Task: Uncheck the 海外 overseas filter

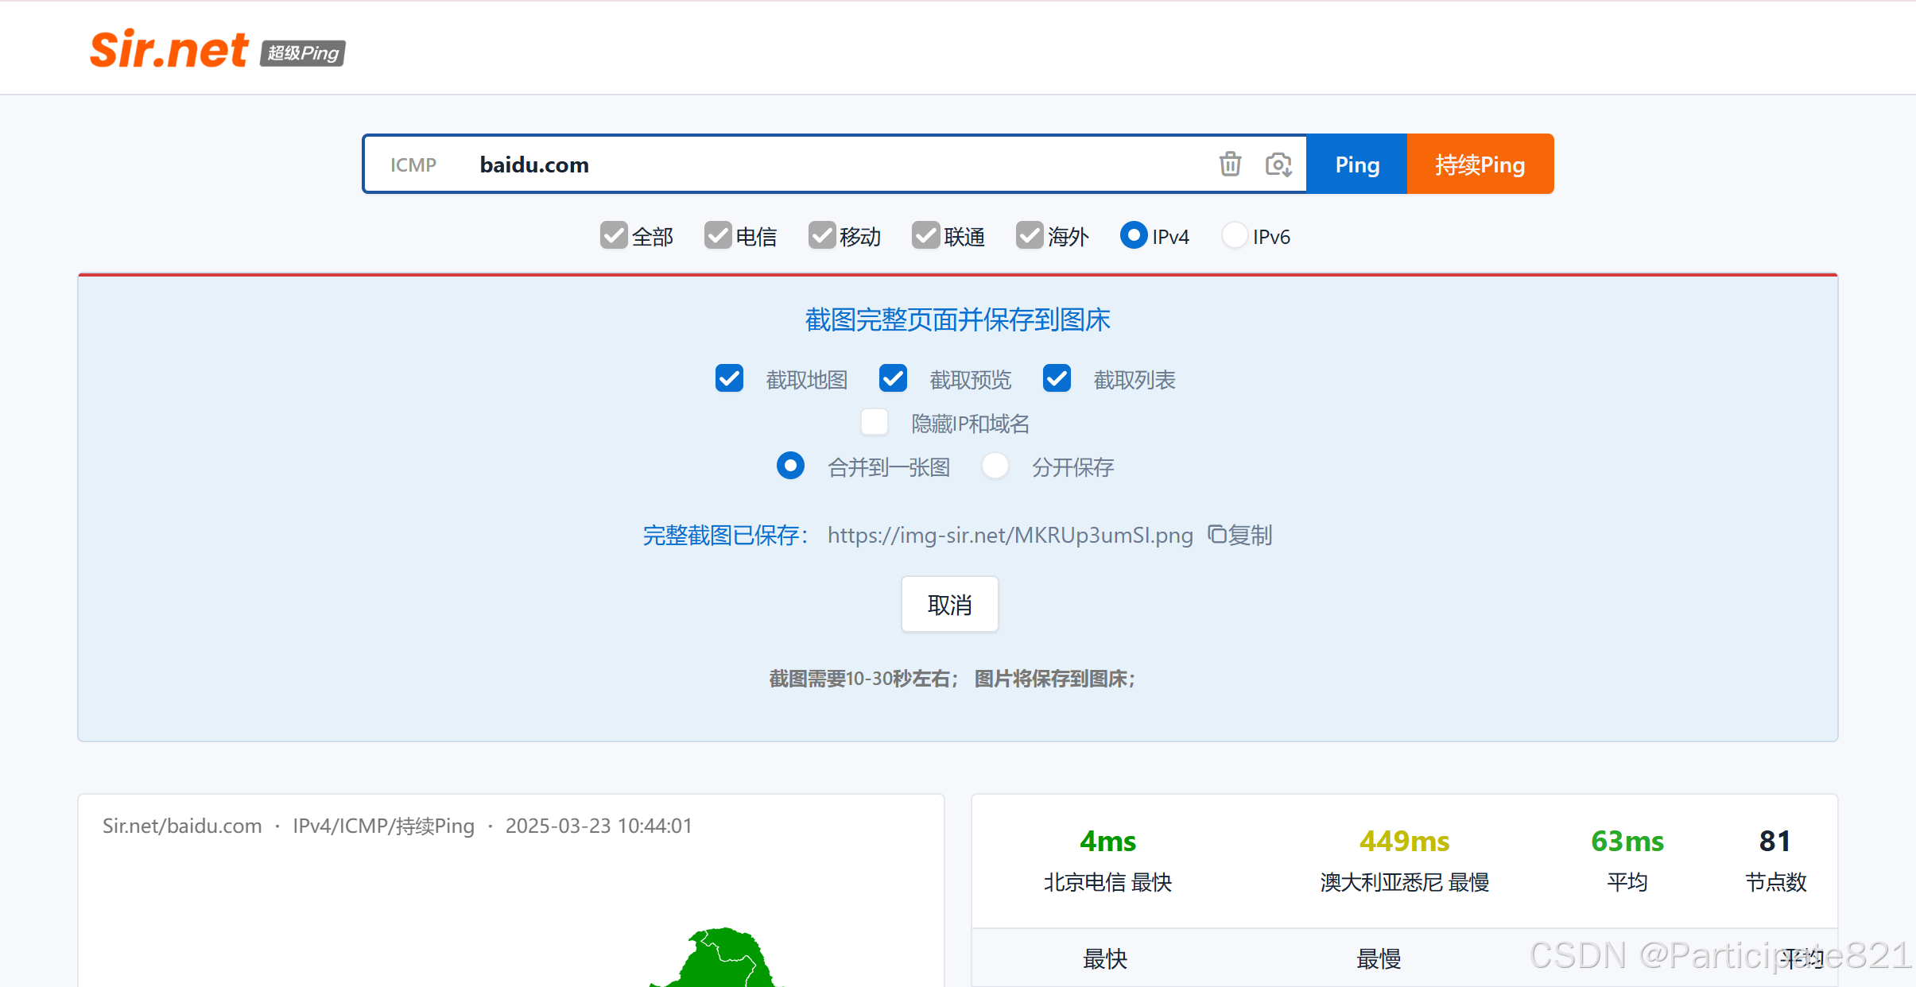Action: coord(1028,235)
